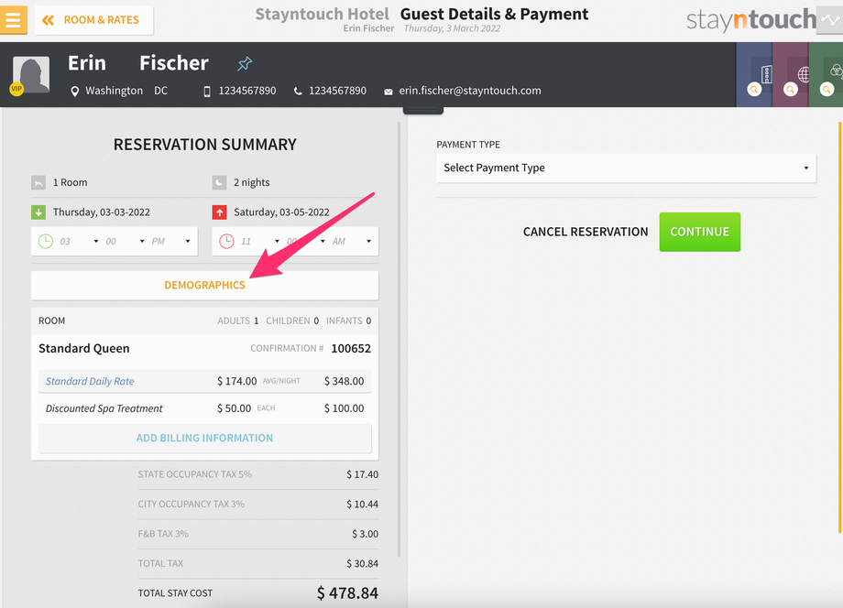Click confirmation number 100652
Screen dimensions: 843x608
pyautogui.click(x=351, y=349)
